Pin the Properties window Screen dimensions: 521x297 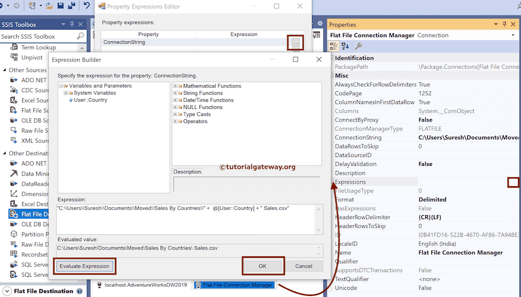click(504, 24)
